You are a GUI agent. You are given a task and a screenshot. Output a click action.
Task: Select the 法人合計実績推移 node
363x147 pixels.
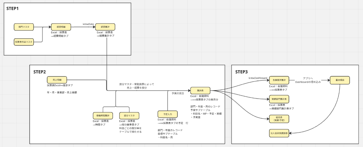(279, 133)
